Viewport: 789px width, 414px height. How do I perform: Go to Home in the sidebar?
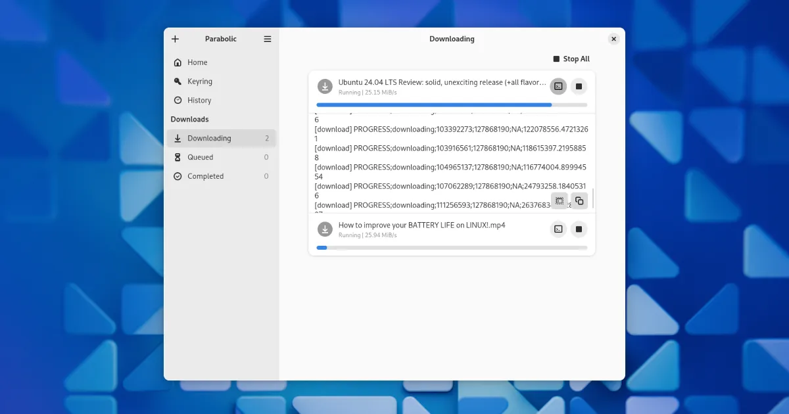click(x=197, y=62)
